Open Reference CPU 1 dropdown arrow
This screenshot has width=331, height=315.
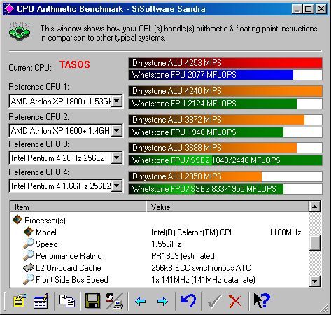117,101
